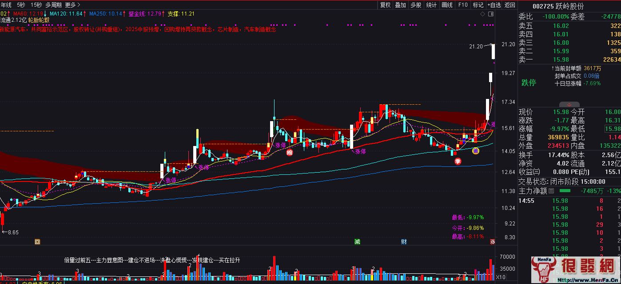Open the 主力净额 detail icon

coord(551,191)
